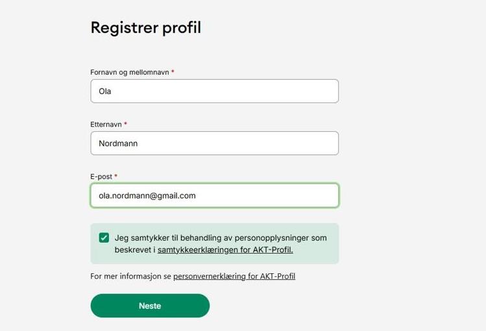The image size is (486, 331).
Task: Click the "For mer informasjon se" text
Action: (x=130, y=276)
